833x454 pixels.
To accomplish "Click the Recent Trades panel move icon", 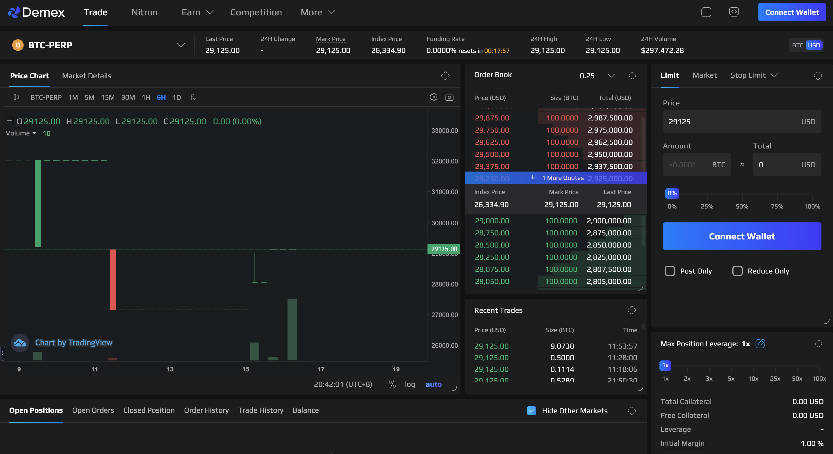I will coord(631,310).
